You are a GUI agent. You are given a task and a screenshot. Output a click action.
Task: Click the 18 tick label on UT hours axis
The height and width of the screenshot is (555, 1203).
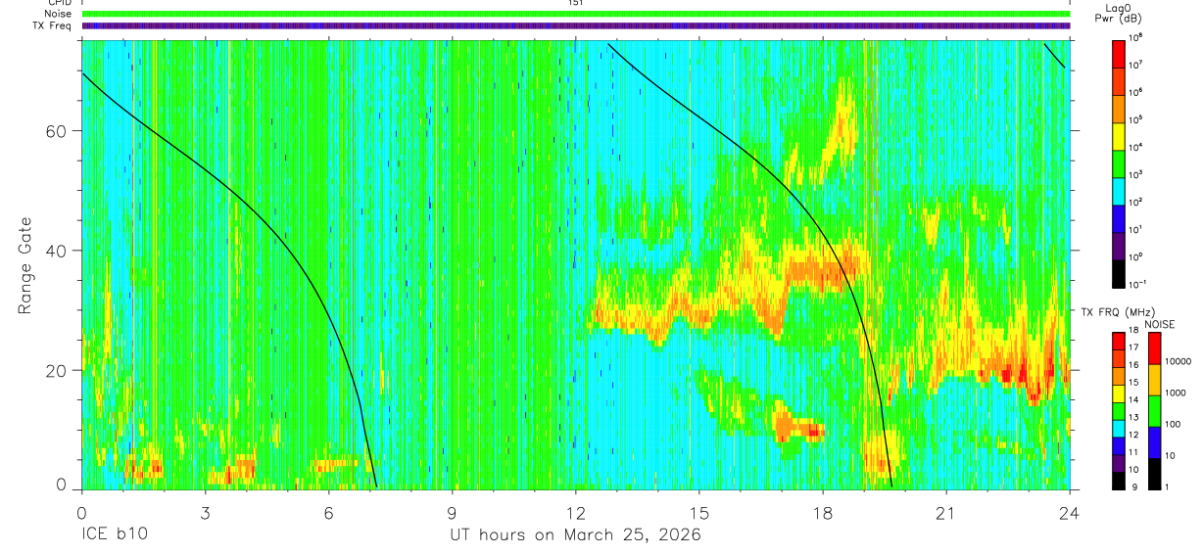823,513
